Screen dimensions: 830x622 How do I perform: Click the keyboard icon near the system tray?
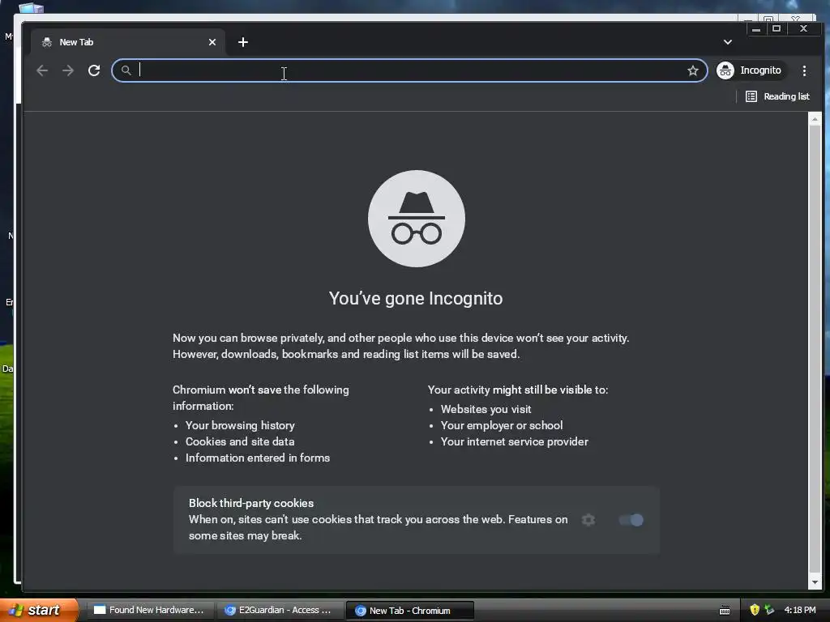point(725,611)
